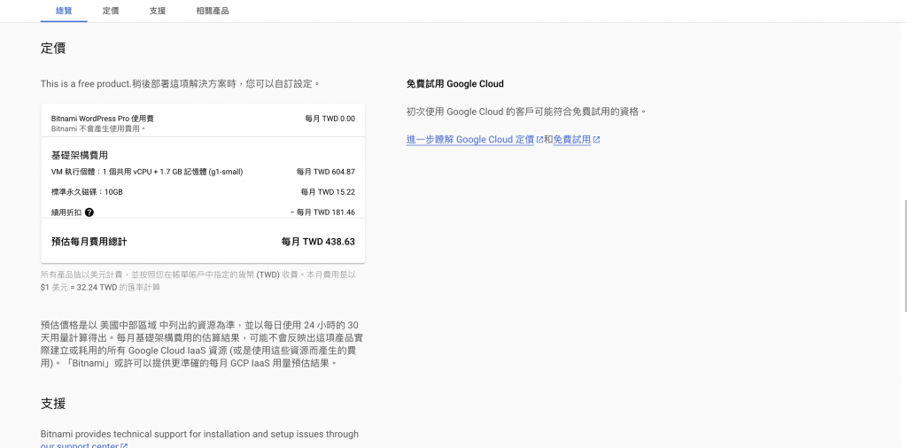907x448 pixels.
Task: Select the 每月 TWD 438.63 total value
Action: [x=318, y=242]
